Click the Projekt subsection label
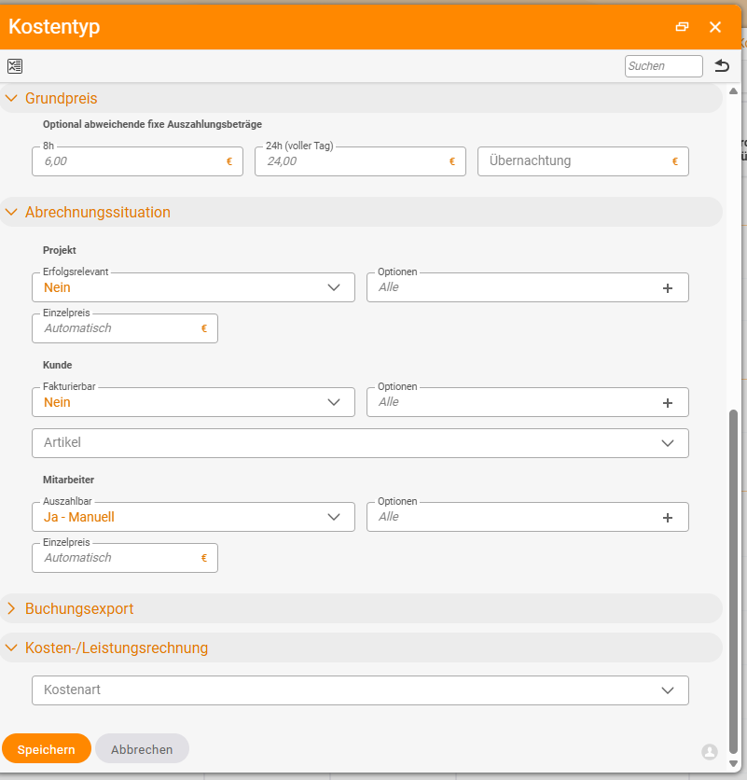The width and height of the screenshot is (747, 780). [59, 250]
